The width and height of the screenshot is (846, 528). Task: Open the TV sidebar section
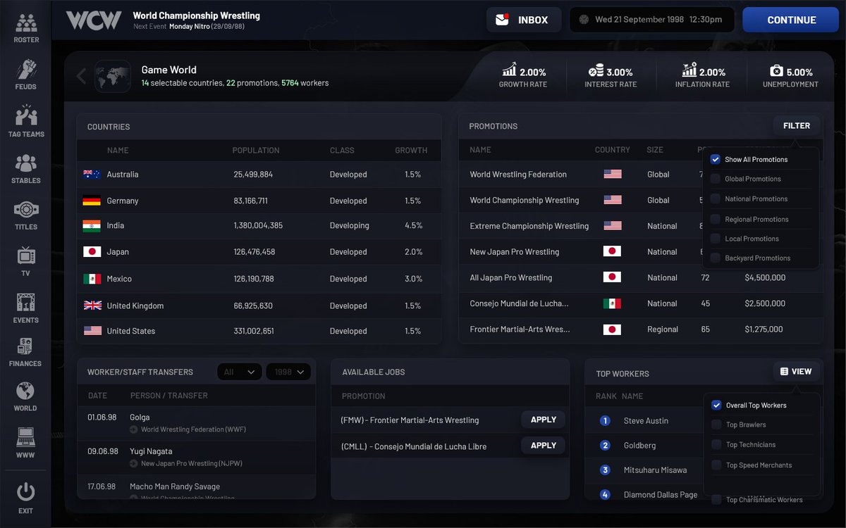(26, 261)
